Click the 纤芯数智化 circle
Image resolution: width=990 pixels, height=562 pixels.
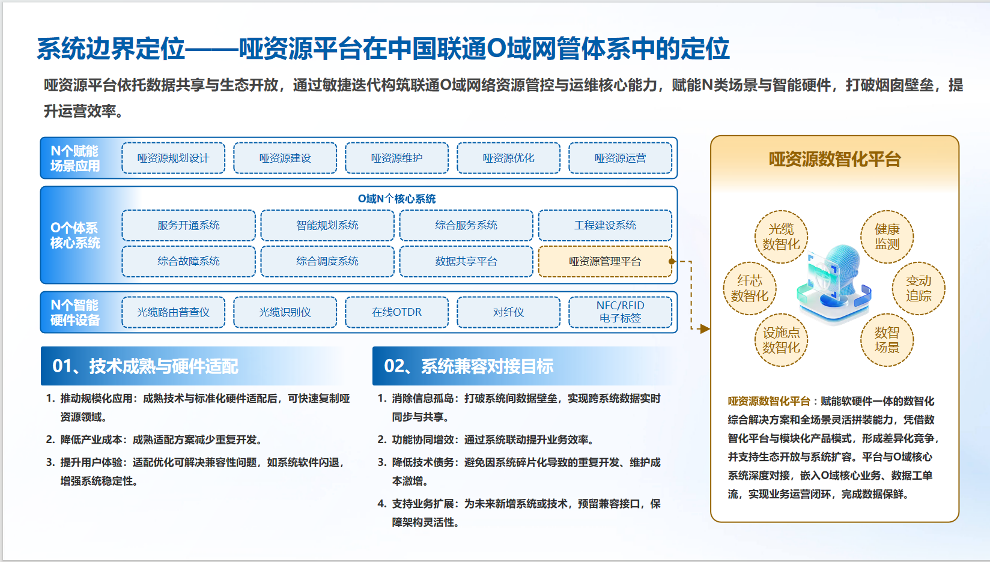[750, 288]
